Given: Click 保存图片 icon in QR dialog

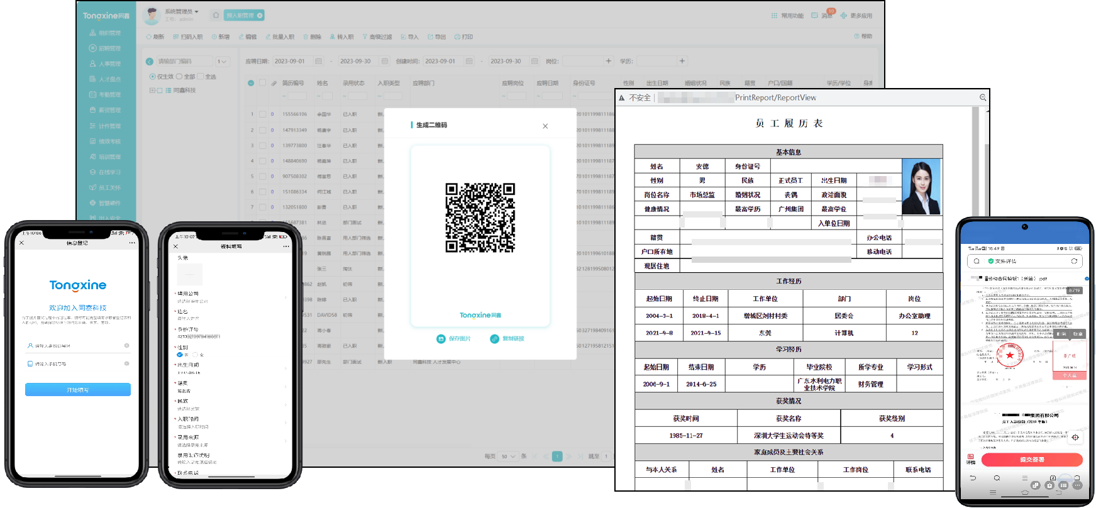Looking at the screenshot, I should (x=441, y=339).
